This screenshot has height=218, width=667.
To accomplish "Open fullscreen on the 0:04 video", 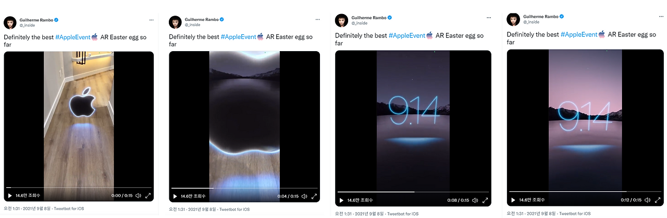I will [313, 196].
